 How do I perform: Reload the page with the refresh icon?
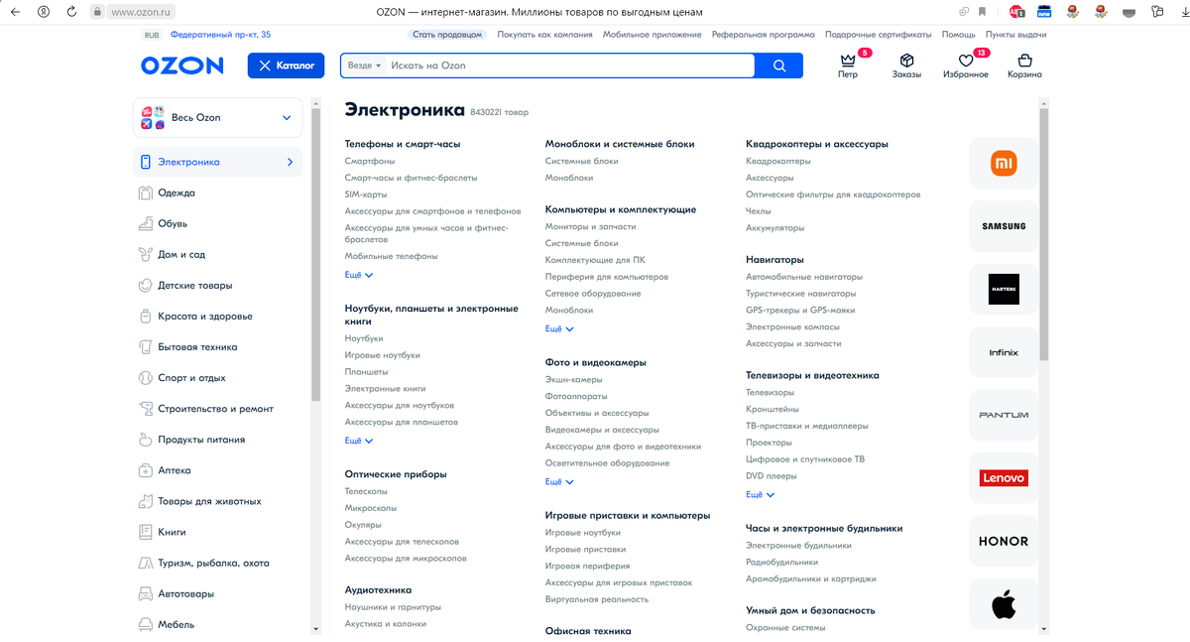[71, 12]
